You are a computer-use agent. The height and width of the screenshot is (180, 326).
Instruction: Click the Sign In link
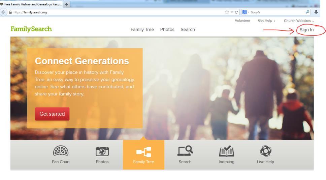(306, 30)
